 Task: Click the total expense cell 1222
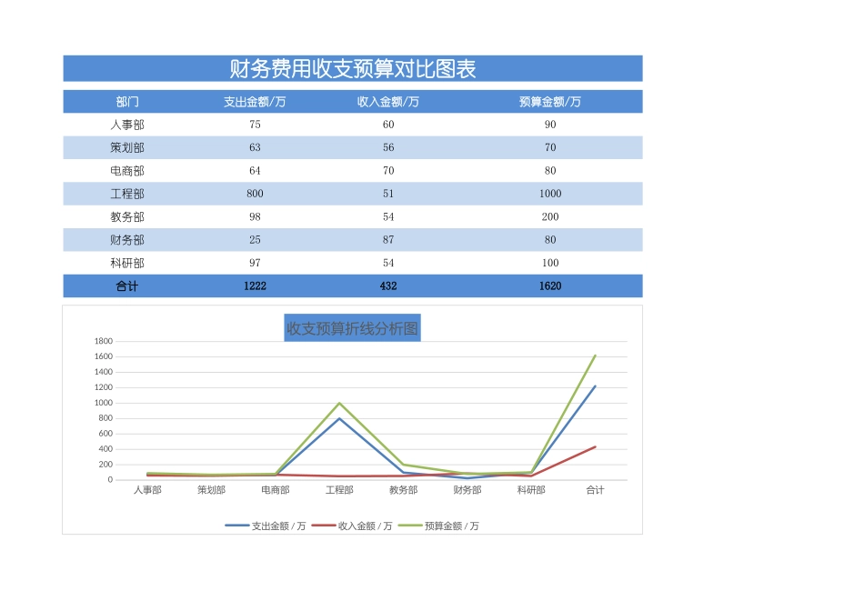click(255, 286)
